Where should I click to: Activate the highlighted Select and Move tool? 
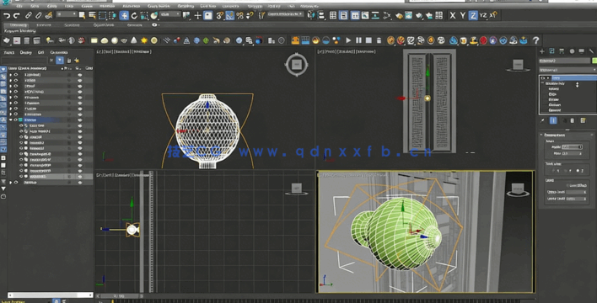(124, 16)
